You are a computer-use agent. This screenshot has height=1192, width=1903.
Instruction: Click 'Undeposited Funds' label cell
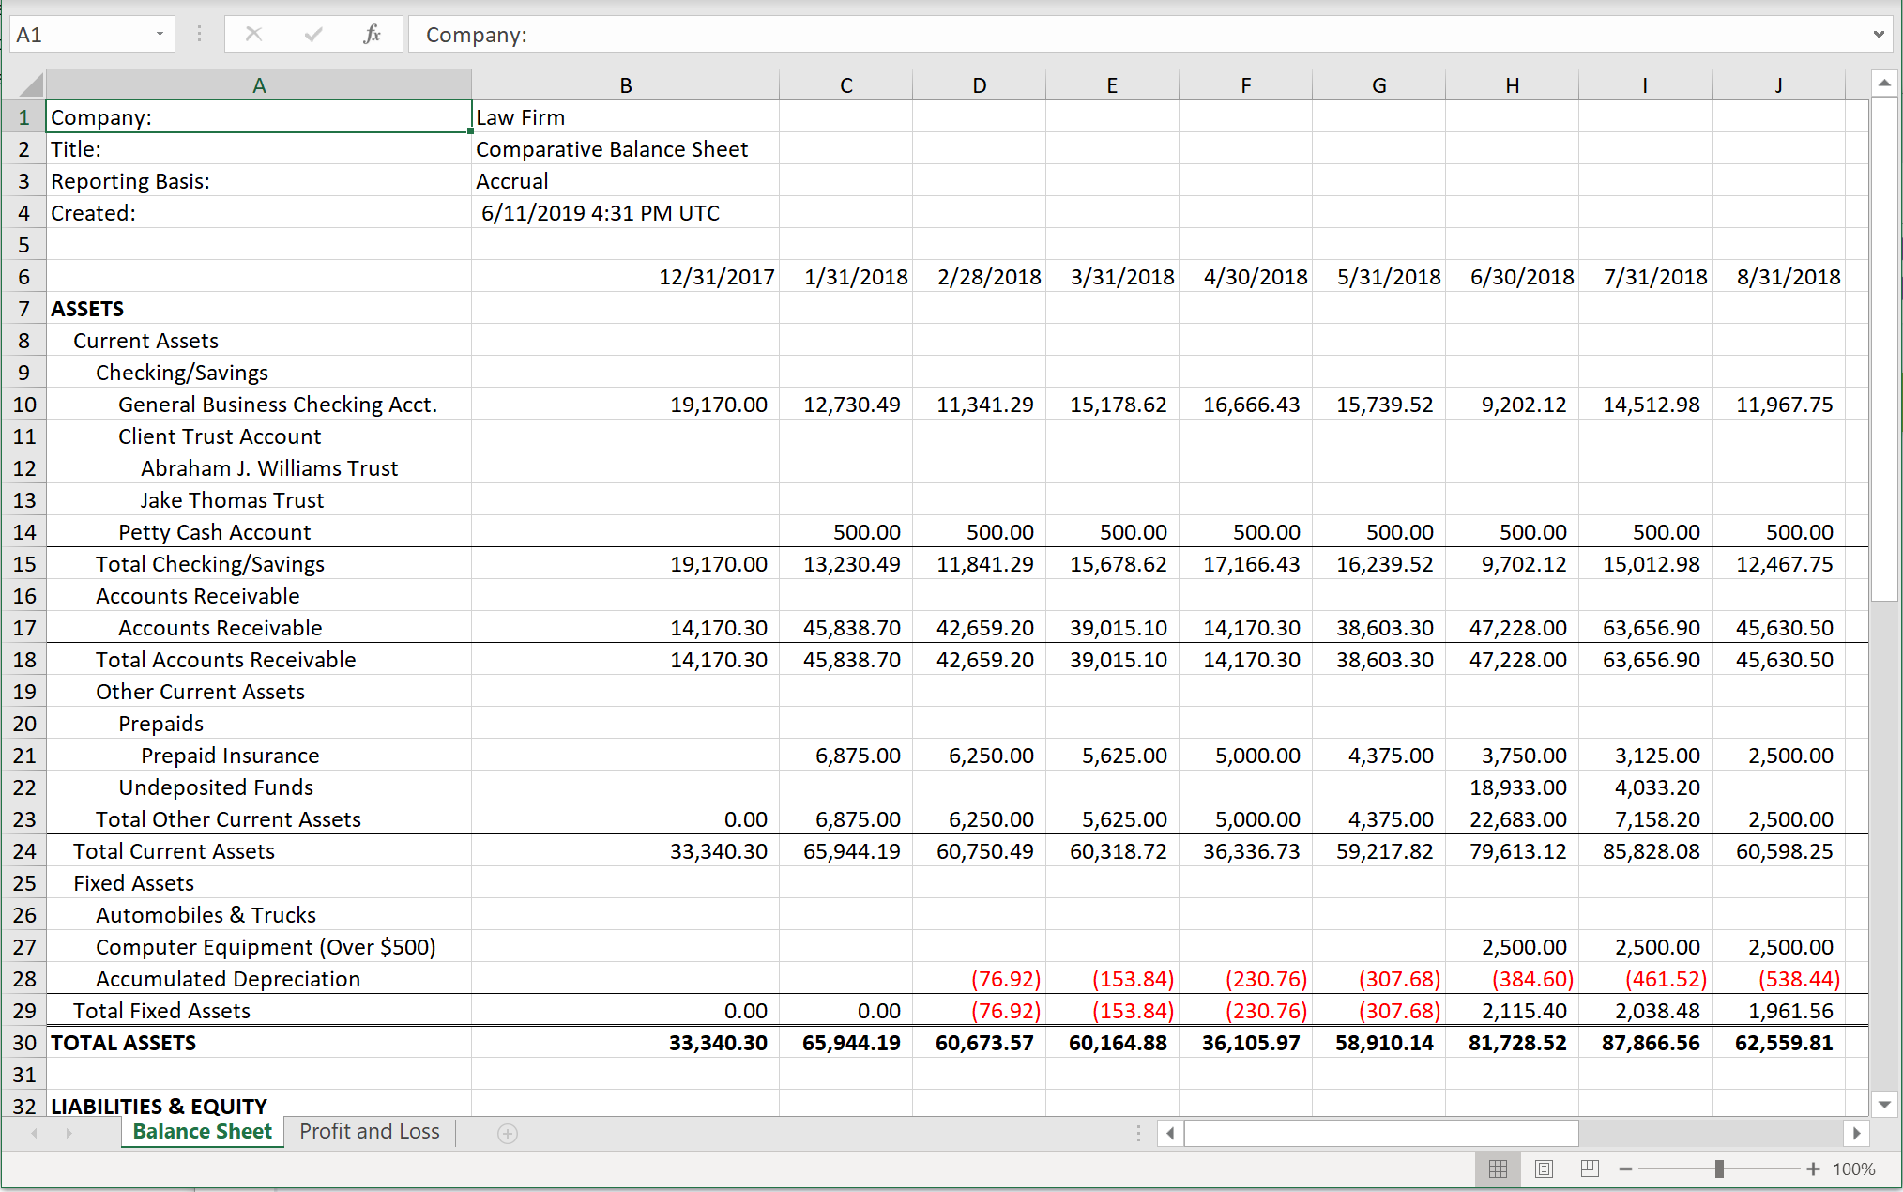[259, 787]
